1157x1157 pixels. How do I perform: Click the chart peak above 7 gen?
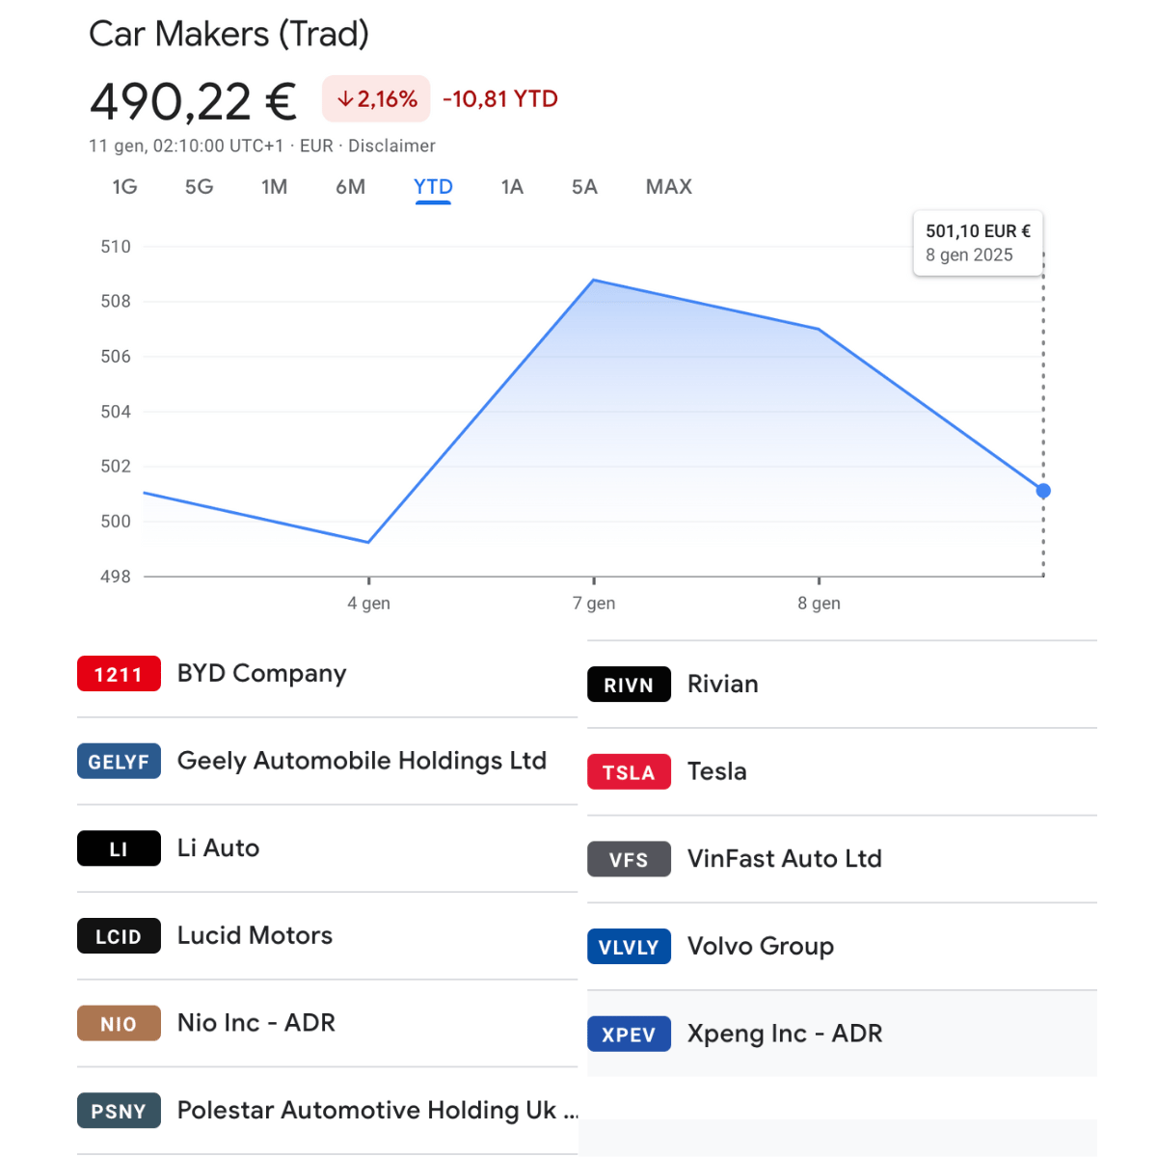coord(594,281)
